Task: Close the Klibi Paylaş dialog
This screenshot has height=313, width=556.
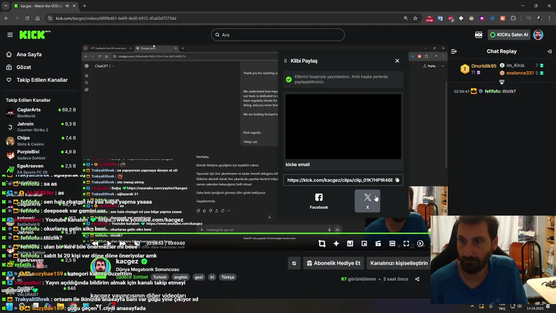Action: click(397, 61)
